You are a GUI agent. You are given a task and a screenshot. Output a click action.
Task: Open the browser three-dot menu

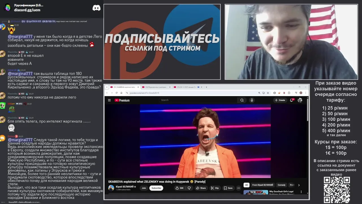[306, 93]
